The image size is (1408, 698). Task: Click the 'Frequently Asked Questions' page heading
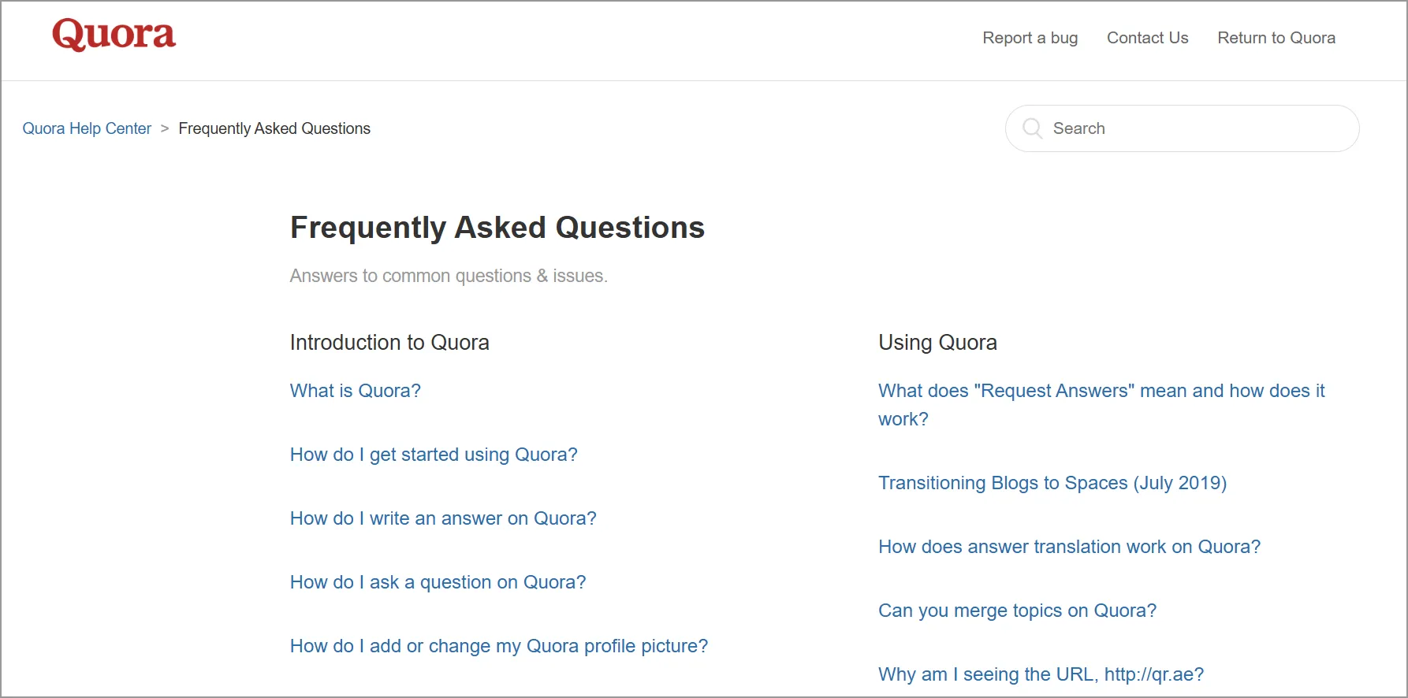point(497,228)
